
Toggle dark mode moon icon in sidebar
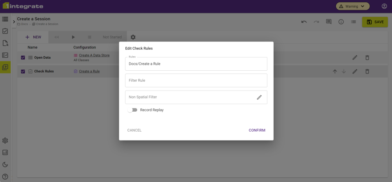(5, 164)
